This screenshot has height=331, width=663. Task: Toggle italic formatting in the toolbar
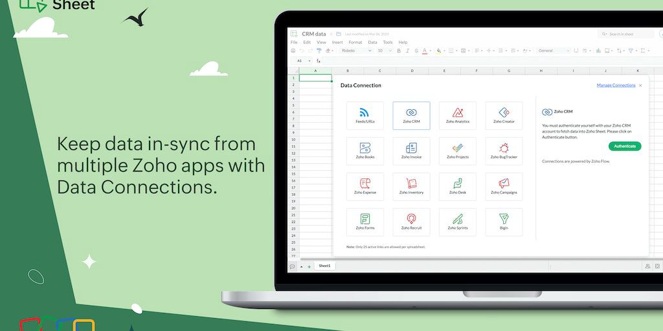pos(407,50)
